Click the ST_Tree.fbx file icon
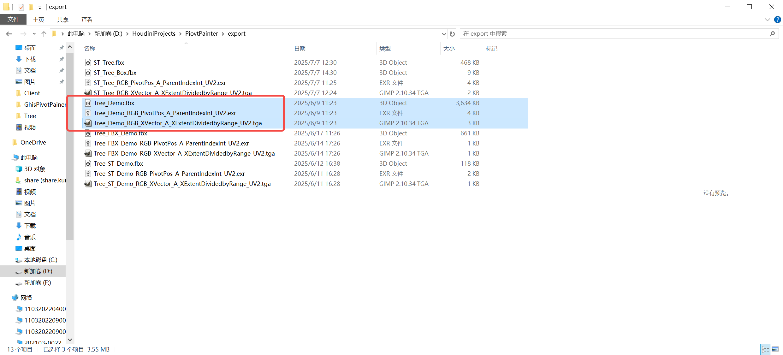 88,62
